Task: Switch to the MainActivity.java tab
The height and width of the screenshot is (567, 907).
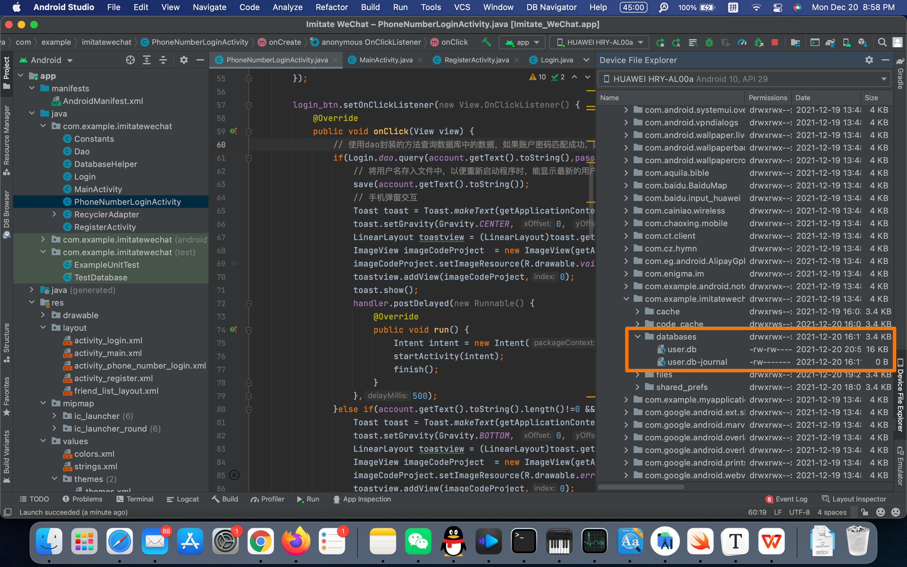Action: coord(386,60)
